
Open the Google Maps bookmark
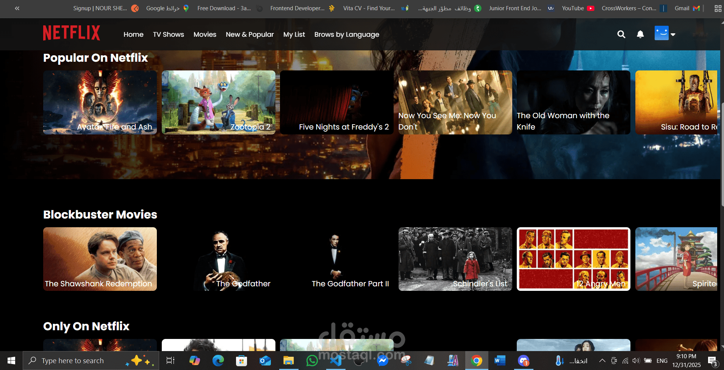(167, 8)
